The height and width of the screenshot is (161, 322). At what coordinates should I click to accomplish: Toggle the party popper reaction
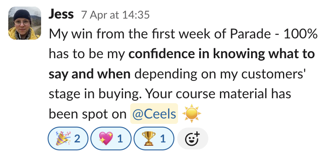(x=68, y=139)
